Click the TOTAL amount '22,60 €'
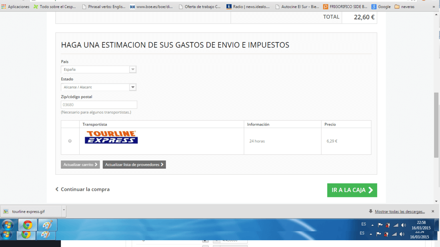 coord(364,17)
